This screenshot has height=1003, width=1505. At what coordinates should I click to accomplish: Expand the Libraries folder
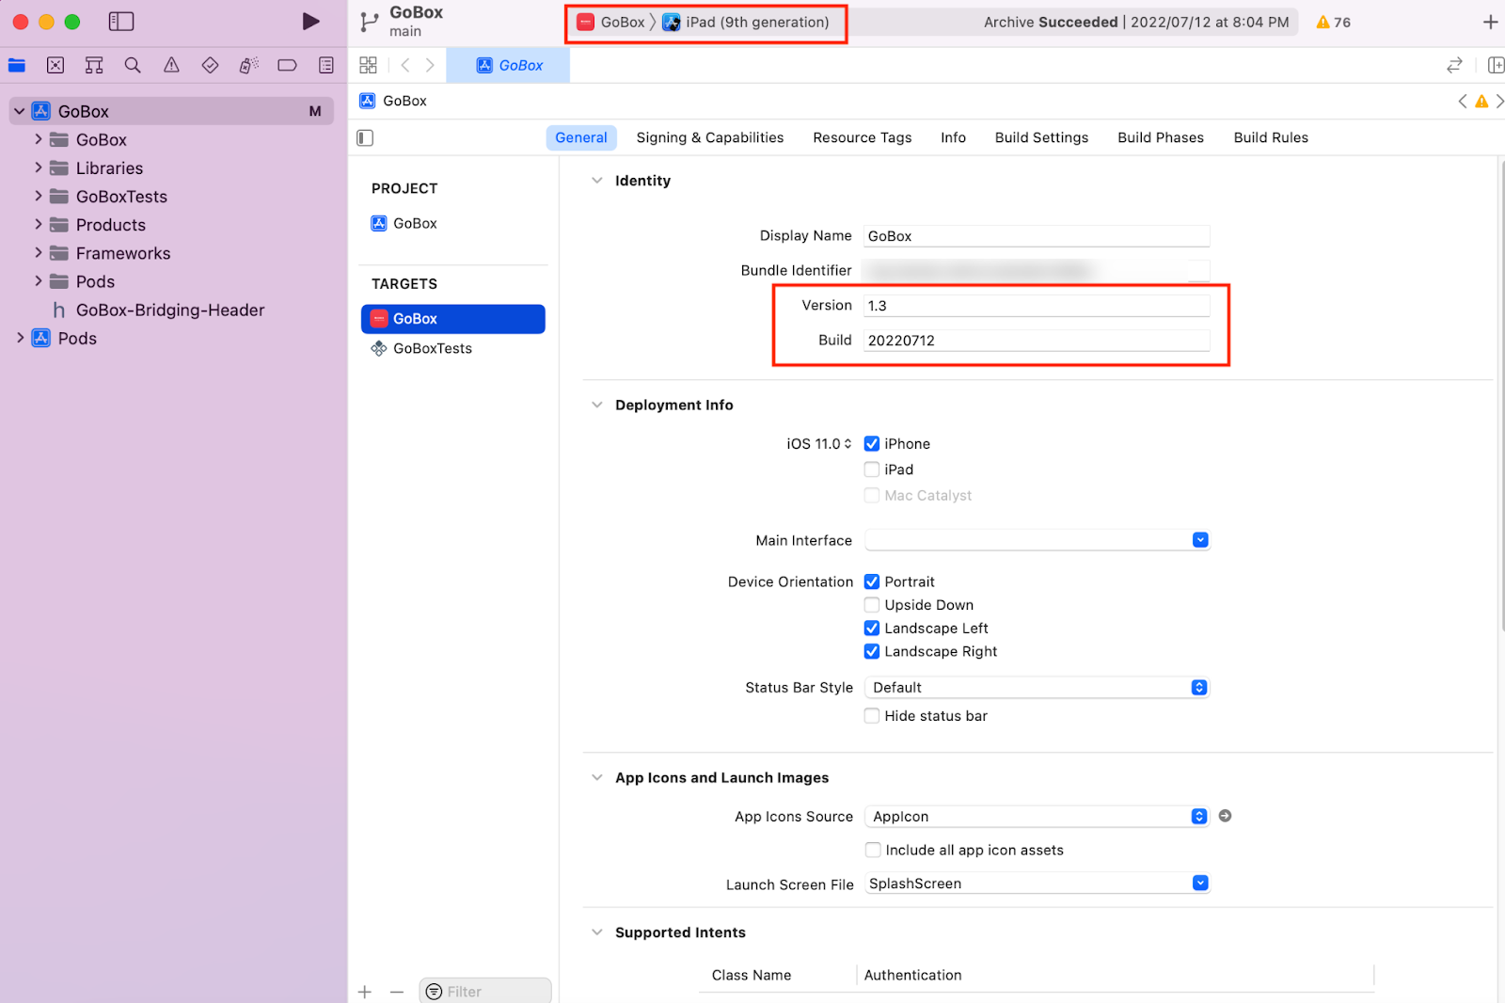tap(38, 167)
